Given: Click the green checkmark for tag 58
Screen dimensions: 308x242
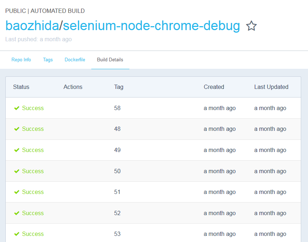Looking at the screenshot, I should click(17, 108).
